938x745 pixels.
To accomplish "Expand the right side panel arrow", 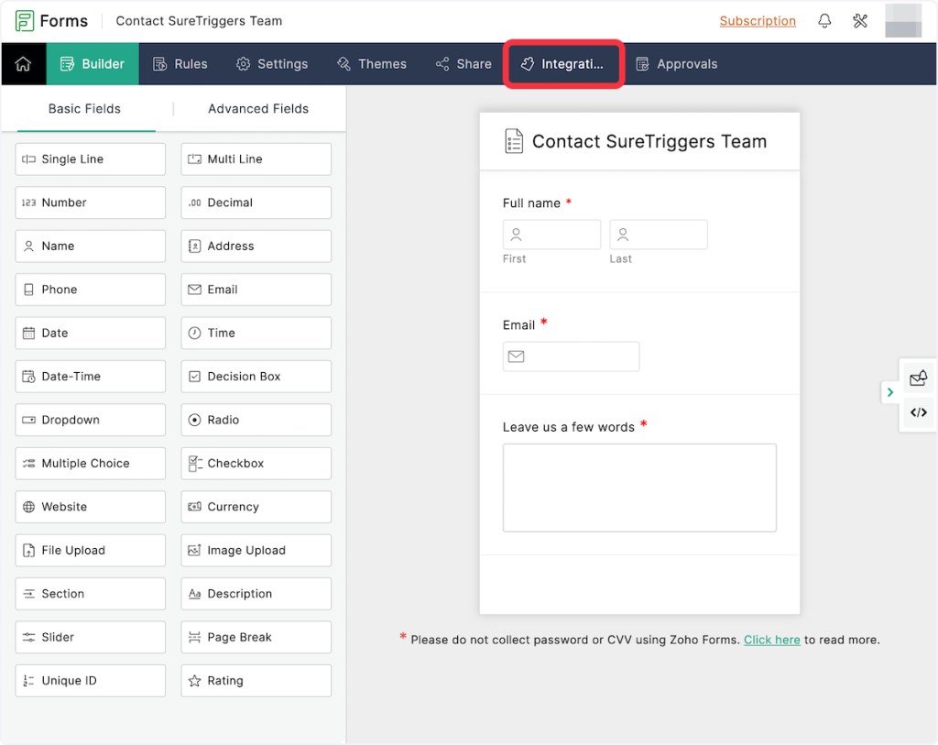I will [x=889, y=392].
